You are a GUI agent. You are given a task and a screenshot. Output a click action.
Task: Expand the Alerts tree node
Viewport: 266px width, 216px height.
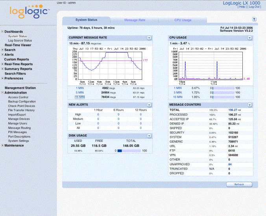point(2,55)
